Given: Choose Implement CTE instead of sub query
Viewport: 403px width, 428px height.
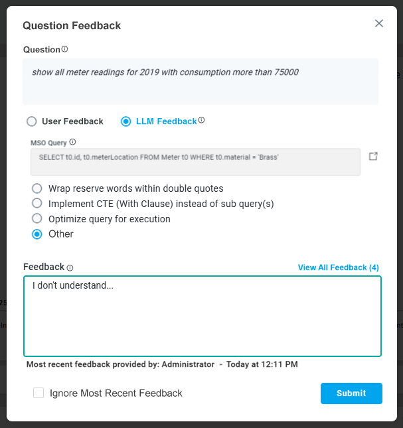Looking at the screenshot, I should (x=37, y=204).
